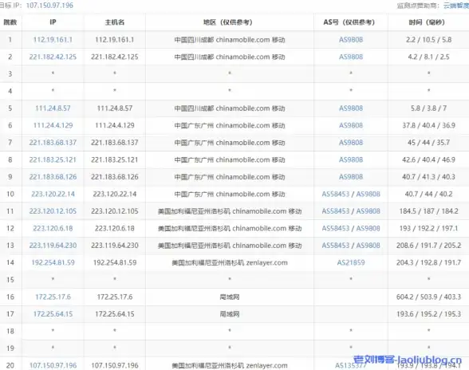Open IP link 221.183.68.126
Screen dimensions: 469x370
click(x=53, y=177)
